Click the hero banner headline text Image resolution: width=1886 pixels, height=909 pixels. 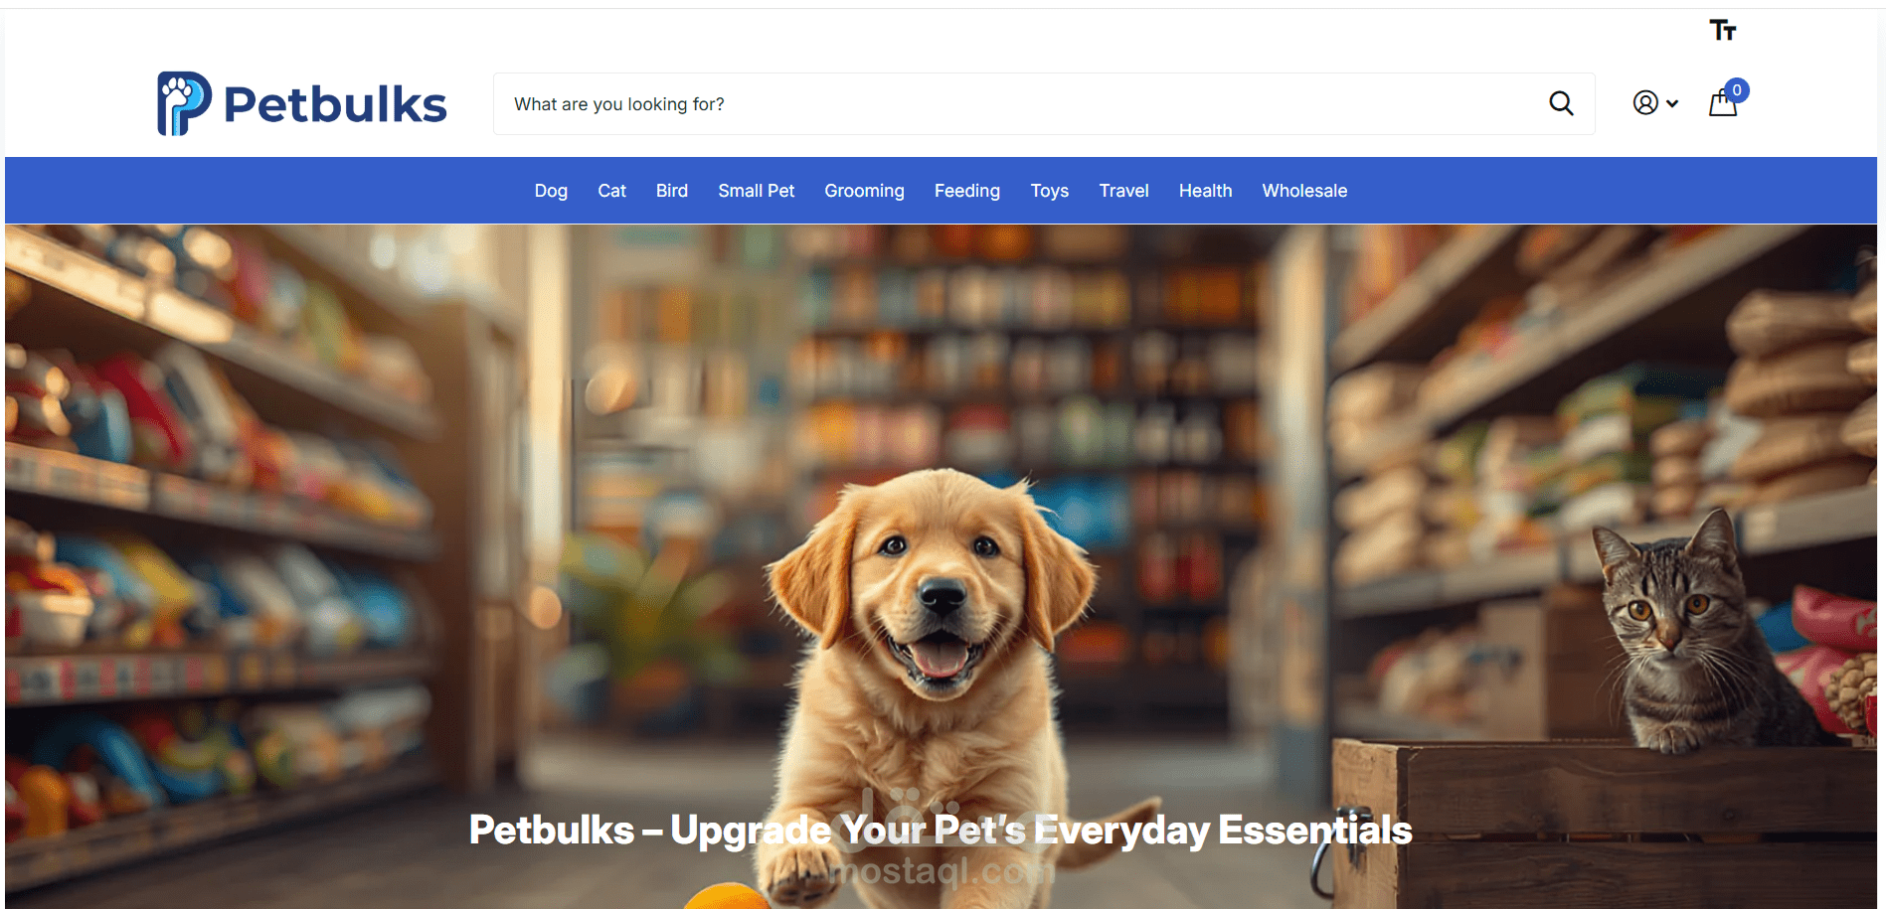coord(941,830)
